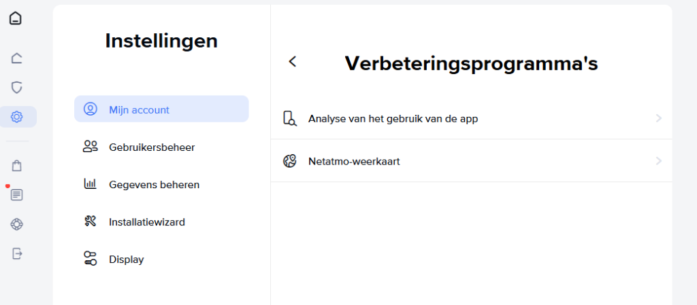This screenshot has height=305, width=697.
Task: Click the logout icon in sidebar
Action: pos(17,253)
